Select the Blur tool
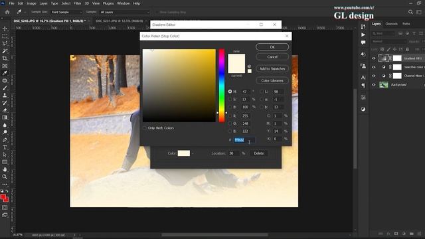The width and height of the screenshot is (425, 239). coord(5,125)
